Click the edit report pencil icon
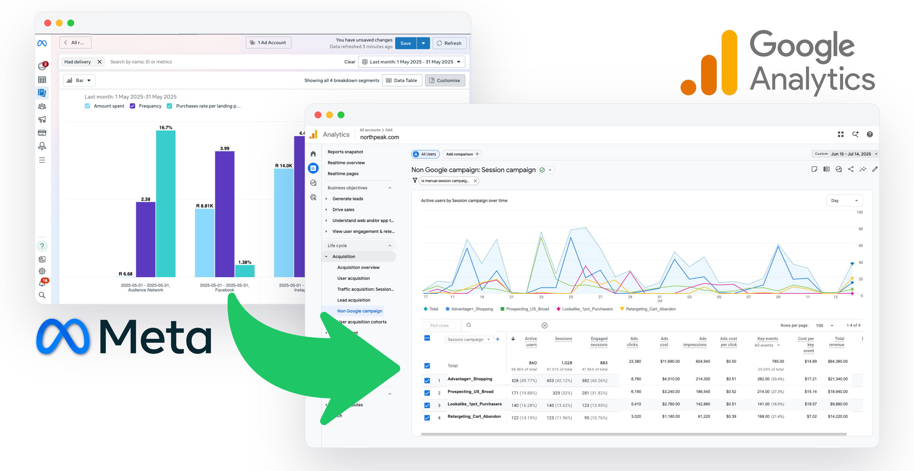 pyautogui.click(x=875, y=169)
